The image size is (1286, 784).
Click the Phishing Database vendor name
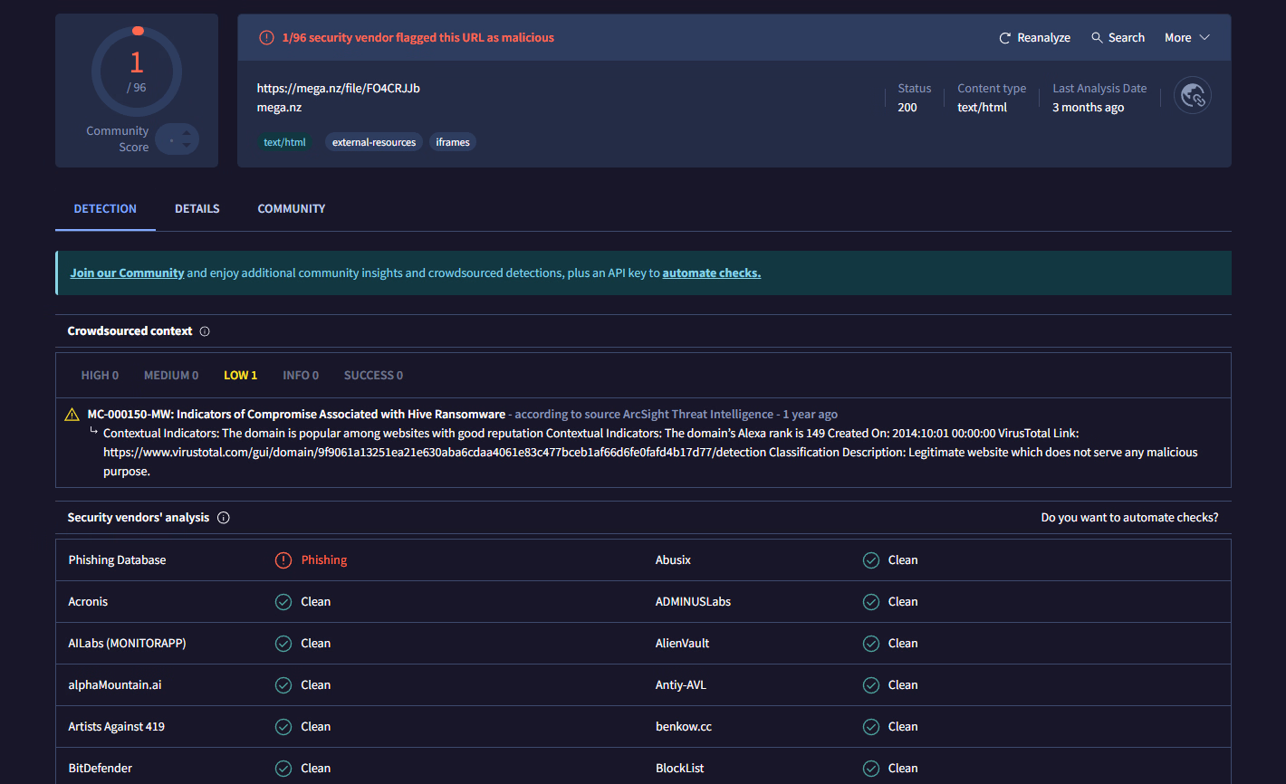tap(117, 560)
